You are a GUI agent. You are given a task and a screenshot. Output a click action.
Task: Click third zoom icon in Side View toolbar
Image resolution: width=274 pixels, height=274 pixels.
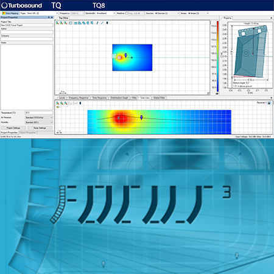(x=66, y=104)
